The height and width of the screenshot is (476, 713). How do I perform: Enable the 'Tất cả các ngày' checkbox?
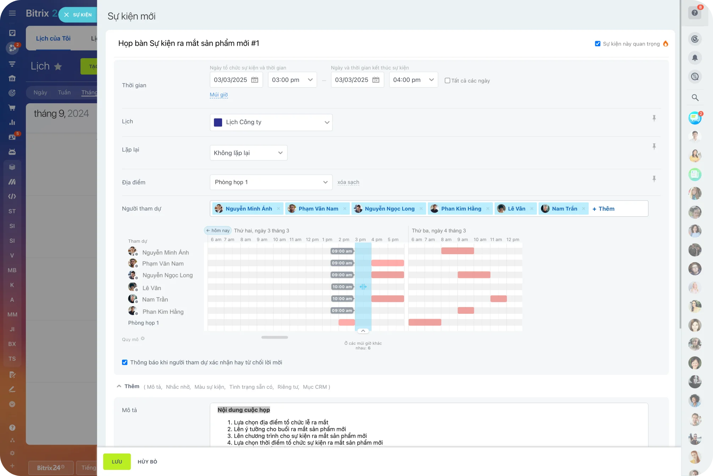point(447,80)
